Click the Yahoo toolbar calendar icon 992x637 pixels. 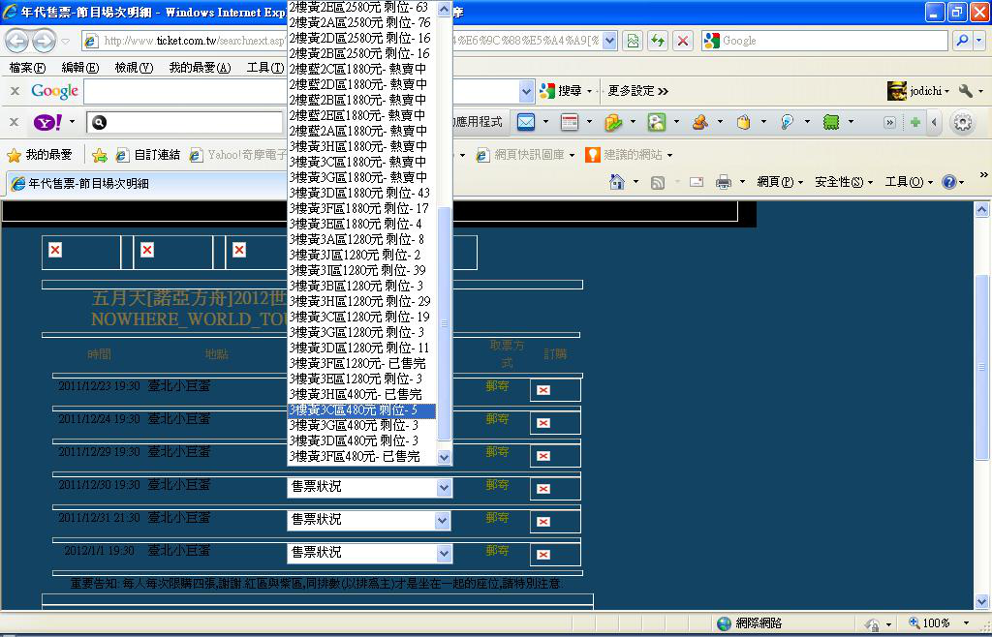tap(570, 122)
